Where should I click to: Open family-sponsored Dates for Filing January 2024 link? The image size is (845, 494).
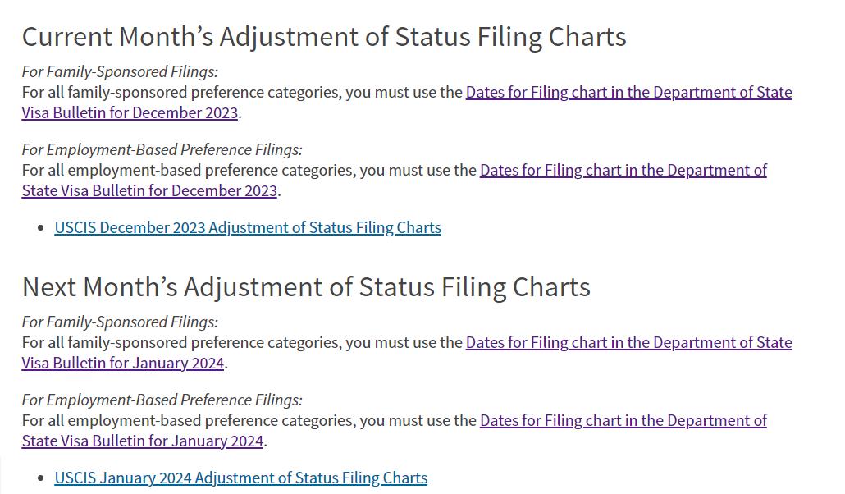pos(628,342)
